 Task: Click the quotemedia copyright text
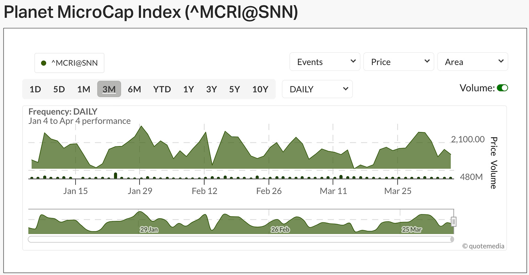(483, 246)
